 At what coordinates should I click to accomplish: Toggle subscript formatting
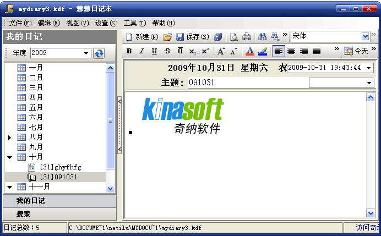pyautogui.click(x=193, y=51)
